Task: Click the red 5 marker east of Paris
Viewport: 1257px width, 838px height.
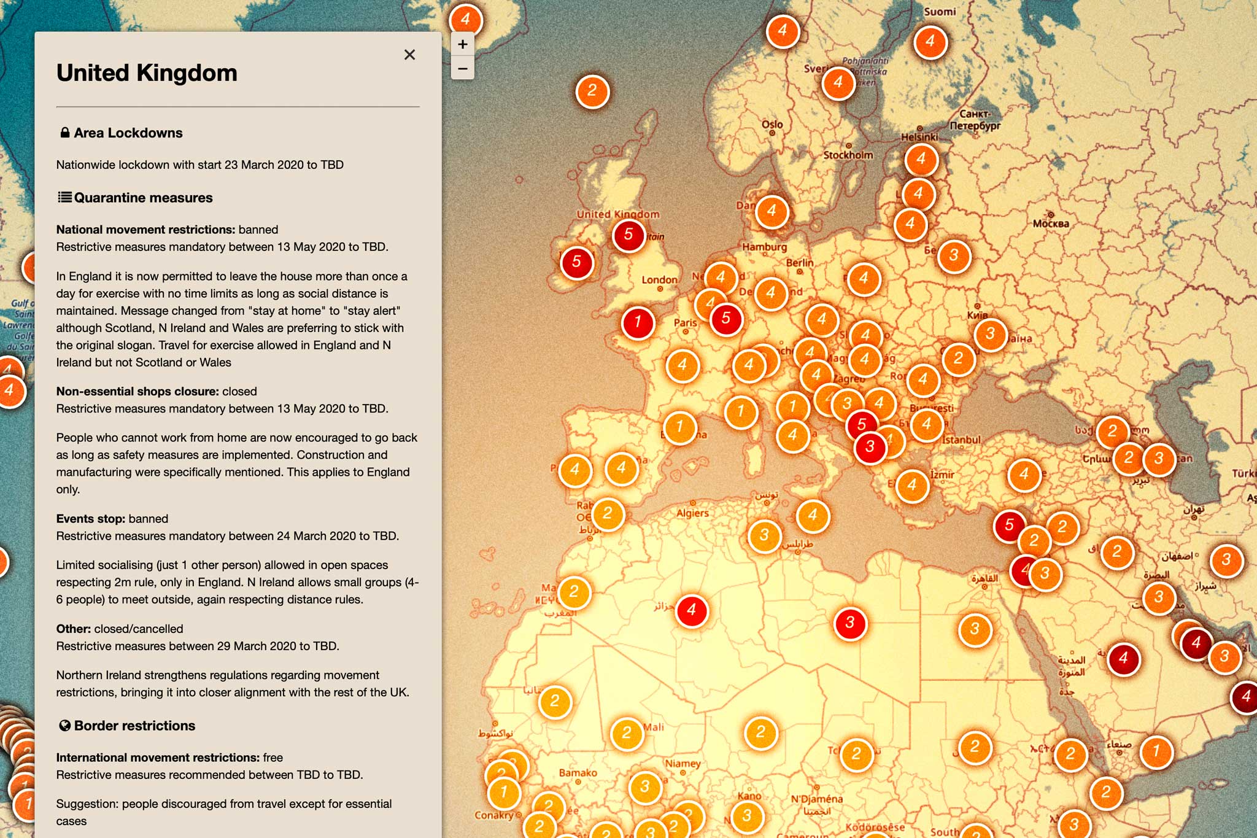Action: tap(726, 319)
